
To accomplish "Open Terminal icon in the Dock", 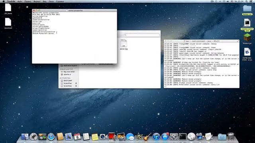I will (182, 137).
